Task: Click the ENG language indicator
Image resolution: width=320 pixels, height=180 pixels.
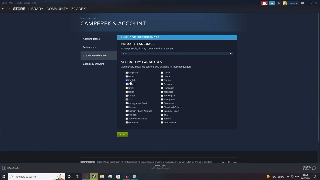Action: [297, 177]
